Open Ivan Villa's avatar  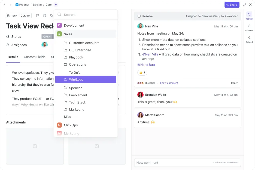click(x=140, y=26)
